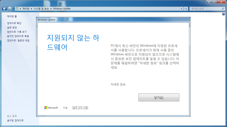Open the help question mark icon

[x=224, y=14]
